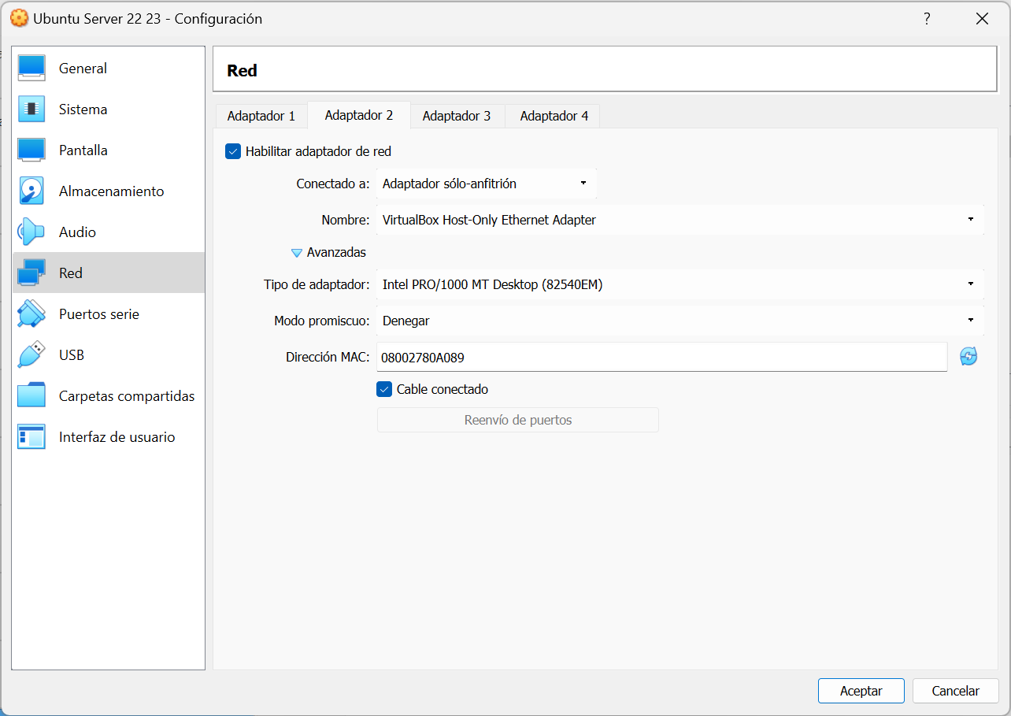
Task: Open Carpetas compartidas folder icon
Action: 31,396
